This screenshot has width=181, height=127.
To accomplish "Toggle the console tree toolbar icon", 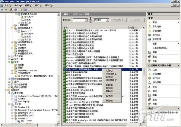I will tap(16, 10).
